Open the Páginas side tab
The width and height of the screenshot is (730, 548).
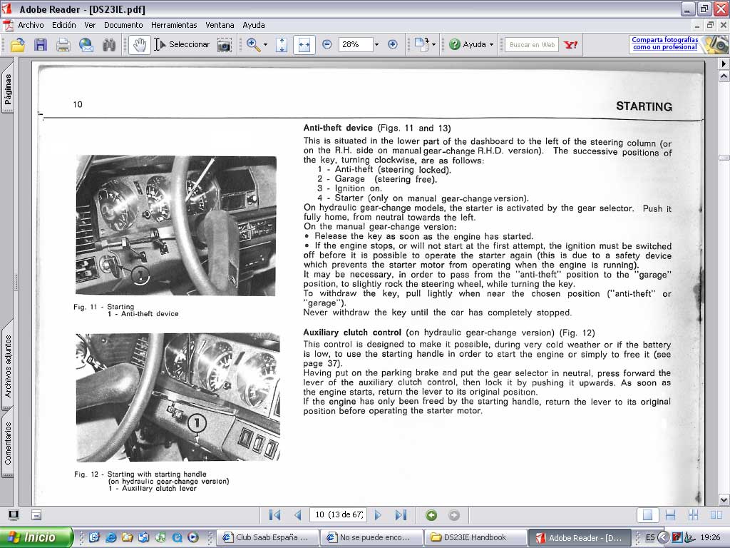tap(8, 90)
